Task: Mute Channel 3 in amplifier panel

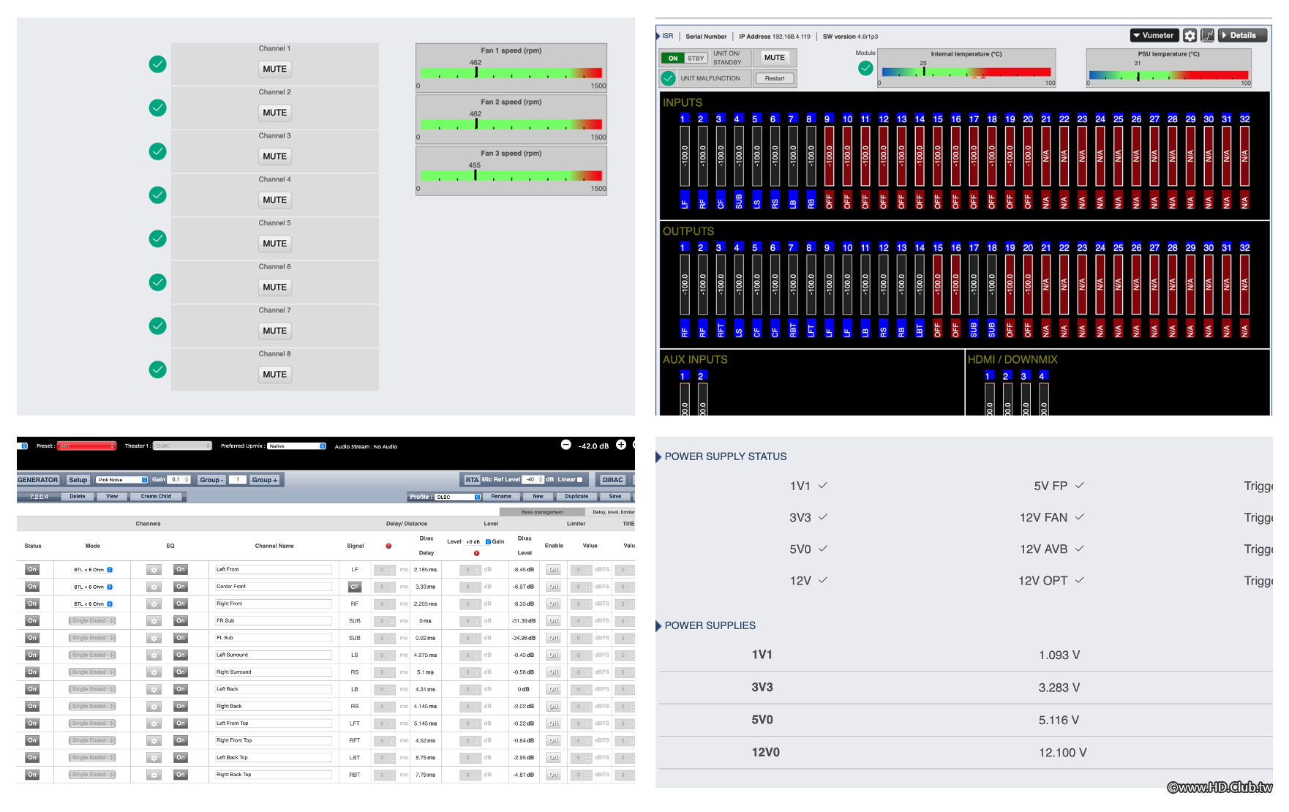Action: click(274, 156)
